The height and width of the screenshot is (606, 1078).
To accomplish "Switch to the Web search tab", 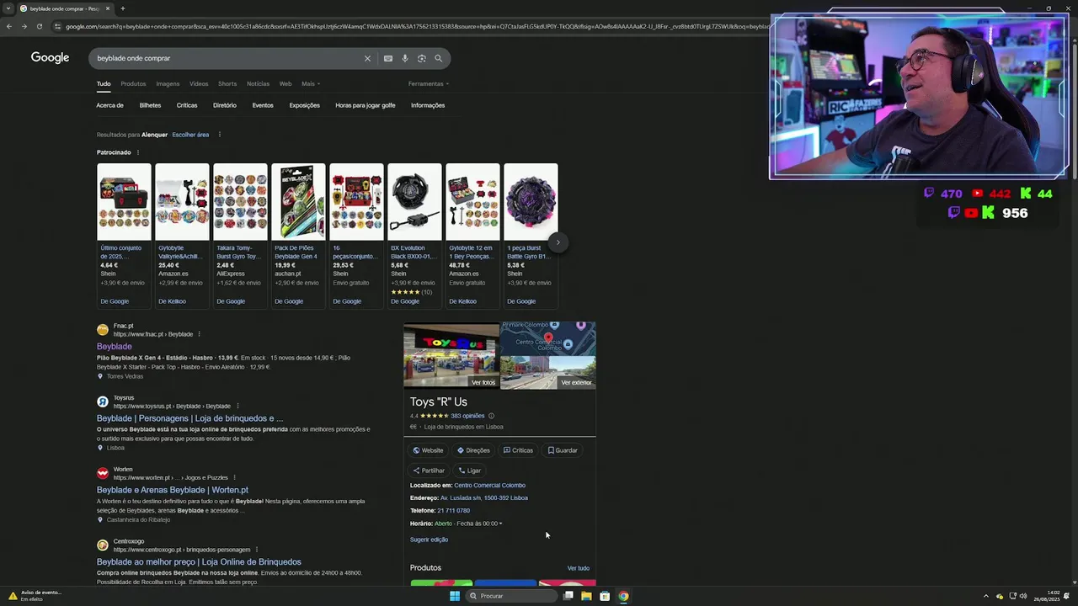I will 286,84.
